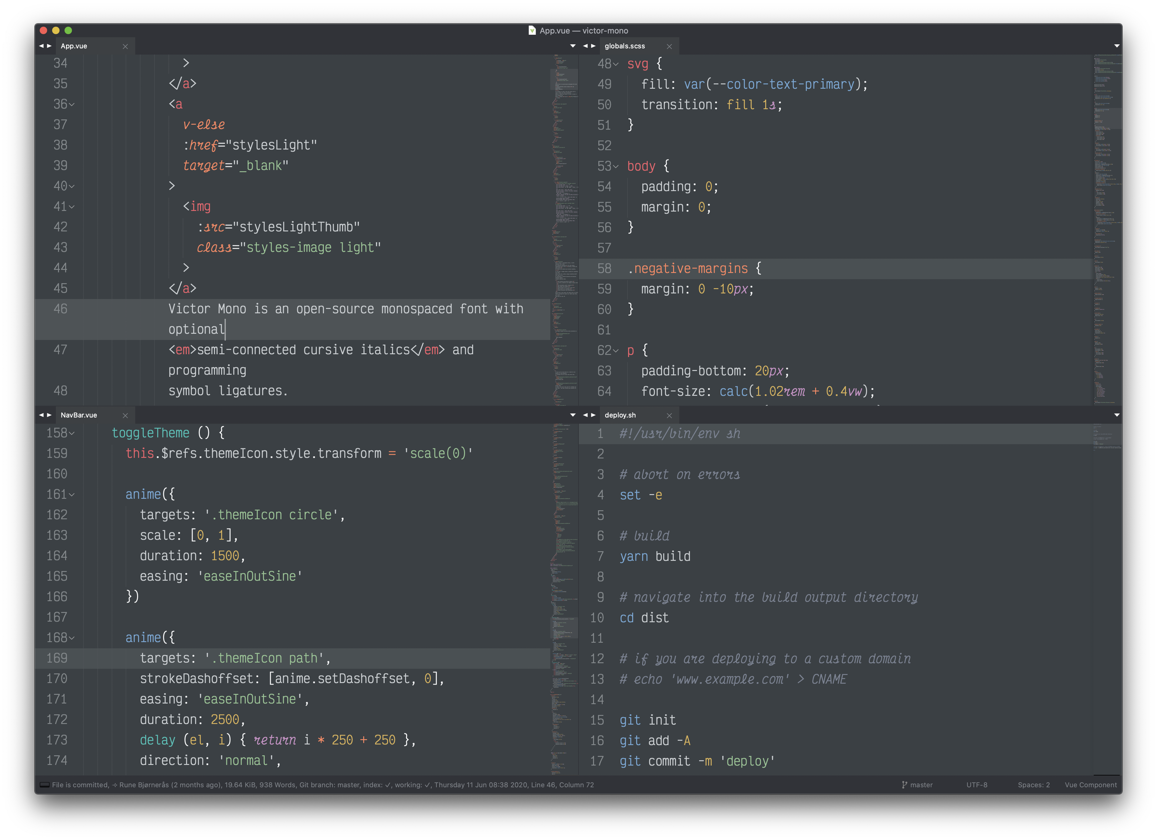Screen dimensions: 1157x840
Task: Click the git branch master icon
Action: tap(905, 785)
